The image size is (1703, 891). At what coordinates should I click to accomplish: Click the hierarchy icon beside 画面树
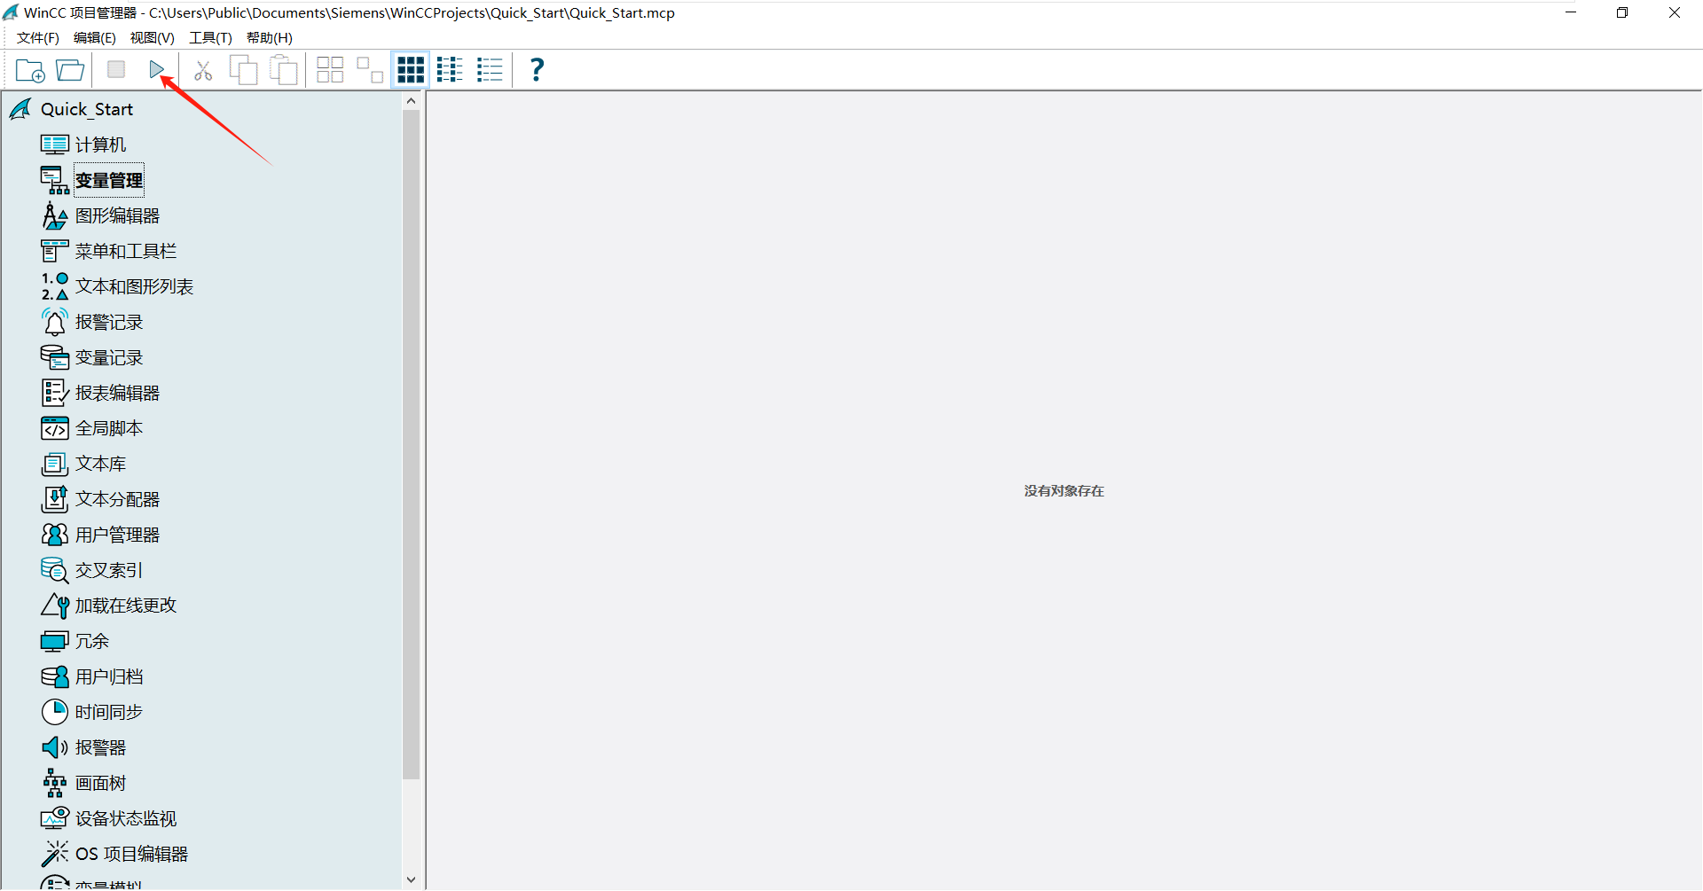(55, 783)
